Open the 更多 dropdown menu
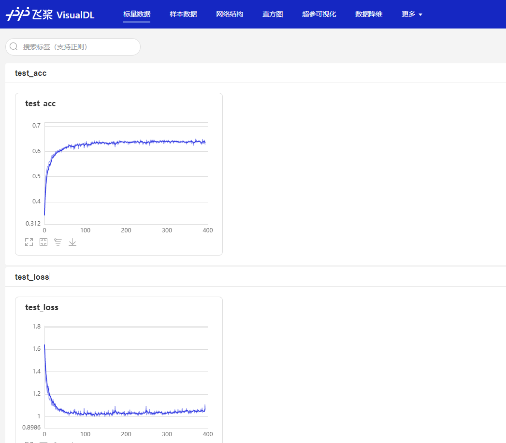This screenshot has width=506, height=443. 411,14
